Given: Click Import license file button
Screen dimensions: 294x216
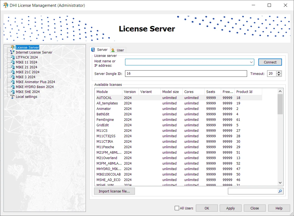Looking at the screenshot, I should click(x=114, y=191).
